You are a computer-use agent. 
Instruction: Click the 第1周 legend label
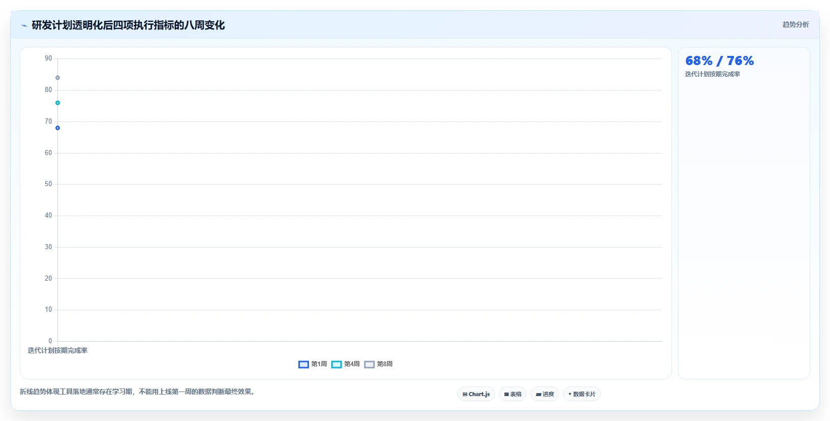tap(319, 364)
